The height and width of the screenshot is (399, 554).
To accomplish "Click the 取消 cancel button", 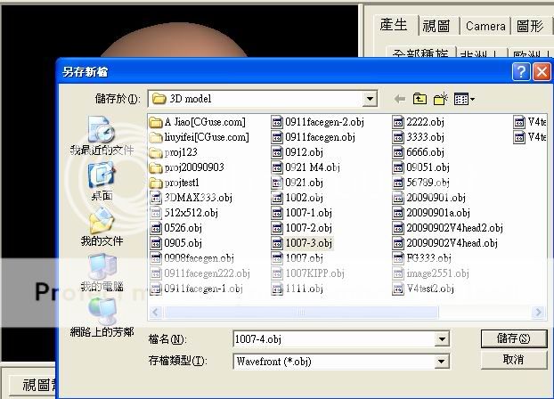I will point(512,359).
